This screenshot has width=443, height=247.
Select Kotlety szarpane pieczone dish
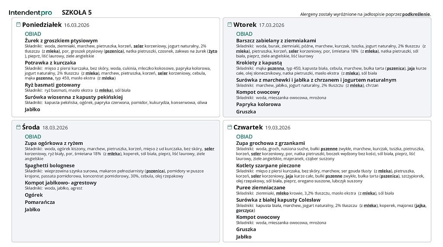point(268,166)
